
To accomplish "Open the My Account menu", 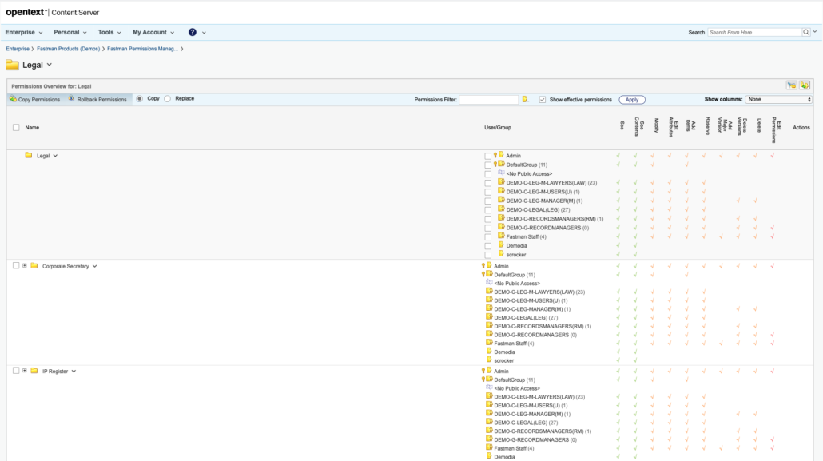I will pyautogui.click(x=153, y=32).
